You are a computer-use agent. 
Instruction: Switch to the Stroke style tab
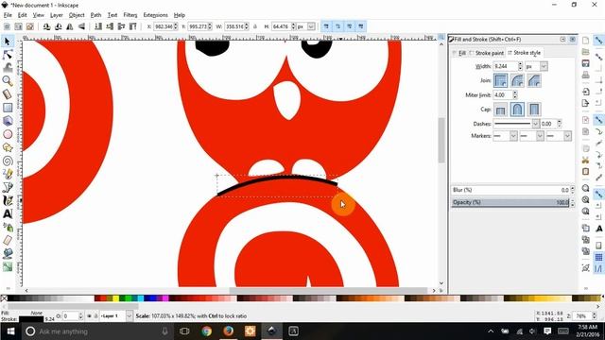(525, 53)
